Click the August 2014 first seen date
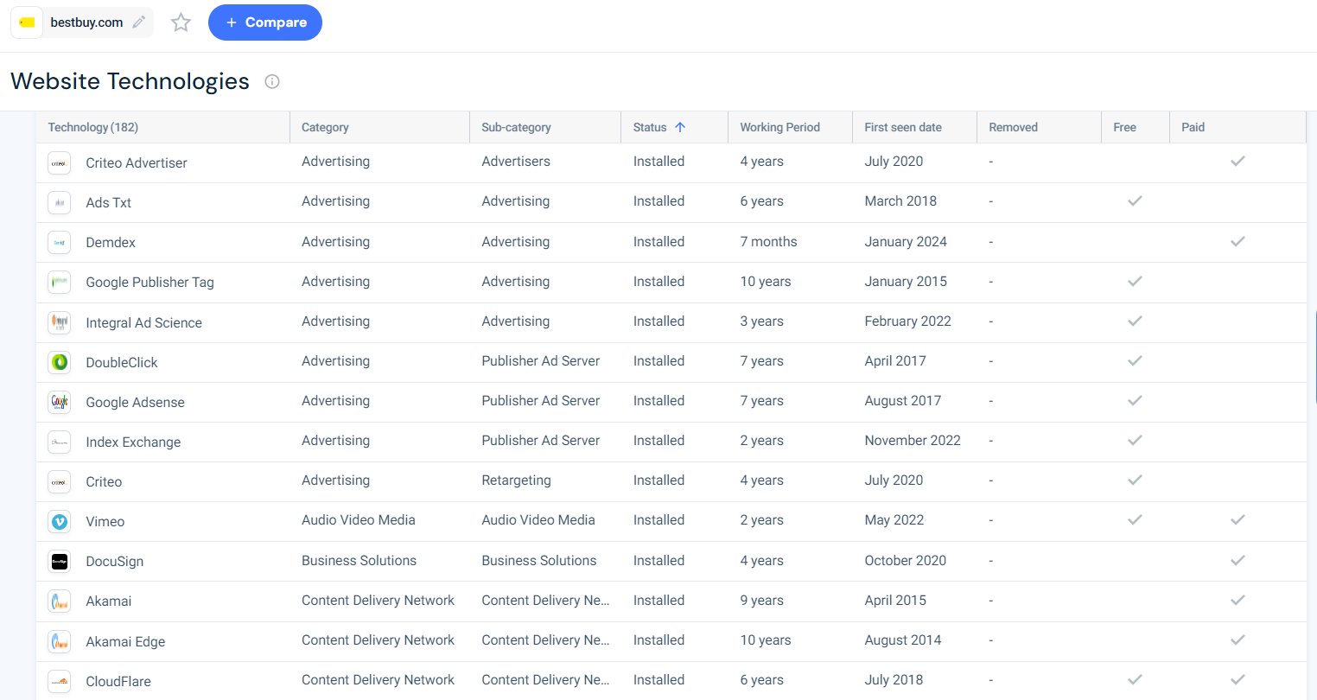This screenshot has width=1317, height=700. (x=903, y=640)
